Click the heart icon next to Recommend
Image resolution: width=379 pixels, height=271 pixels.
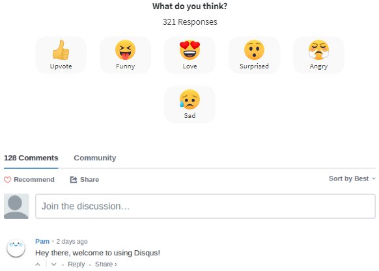[8, 180]
